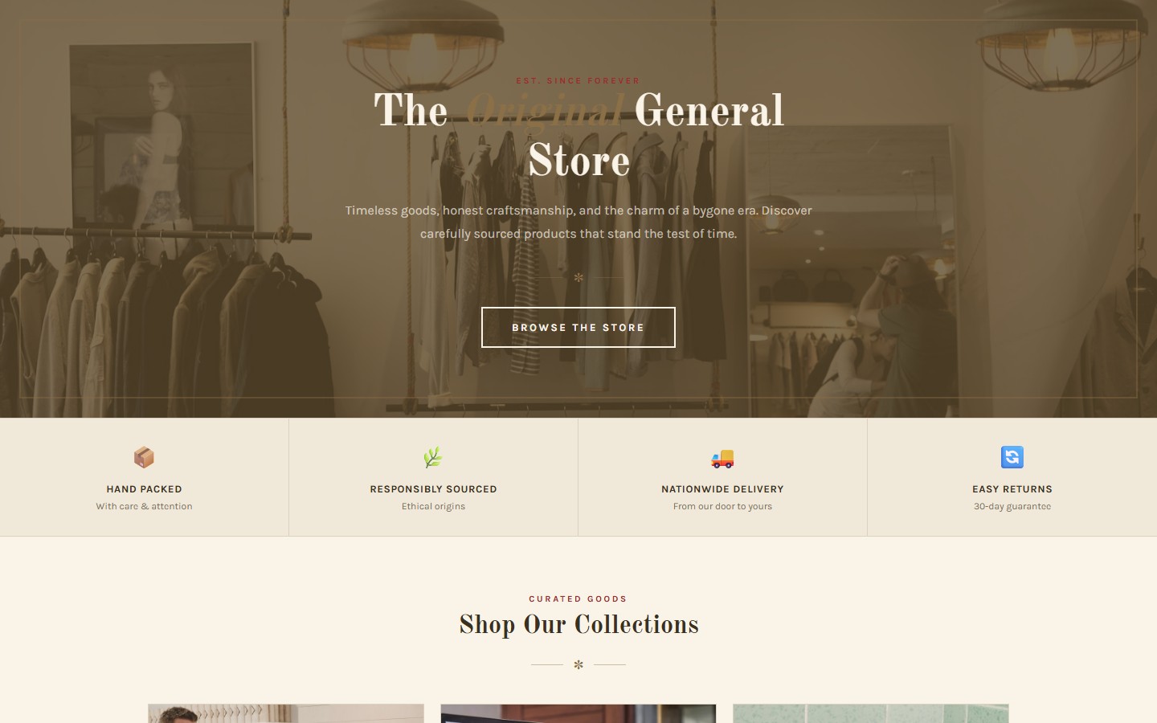Select the Easy Returns heading
Image resolution: width=1157 pixels, height=723 pixels.
click(1012, 488)
